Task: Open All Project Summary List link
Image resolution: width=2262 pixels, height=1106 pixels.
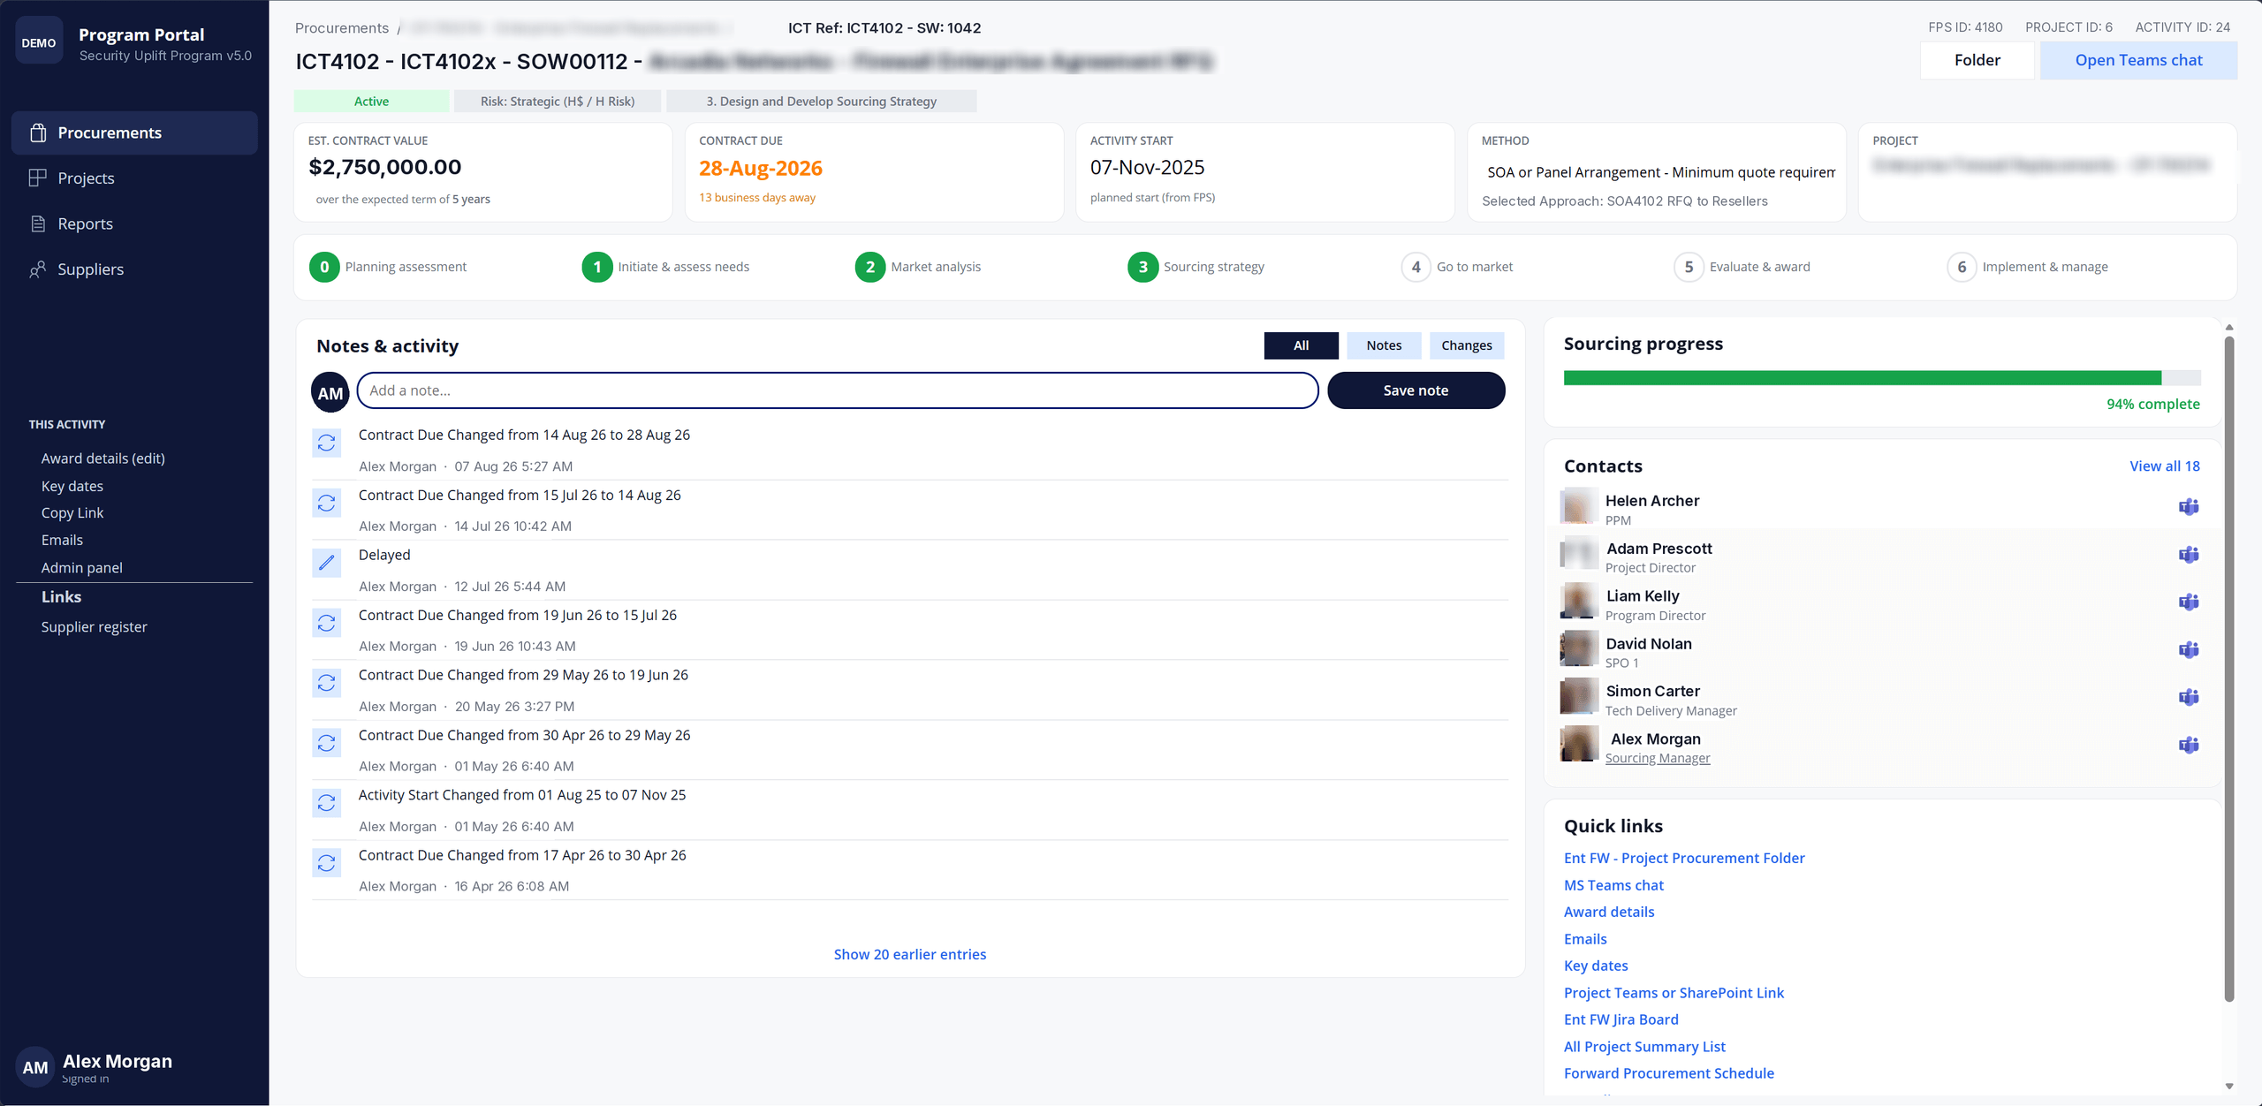Action: tap(1644, 1047)
